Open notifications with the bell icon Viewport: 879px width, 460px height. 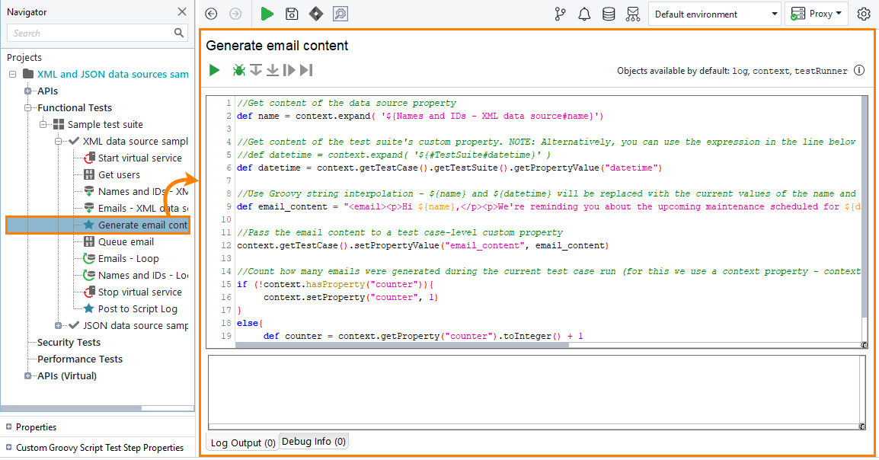(584, 14)
